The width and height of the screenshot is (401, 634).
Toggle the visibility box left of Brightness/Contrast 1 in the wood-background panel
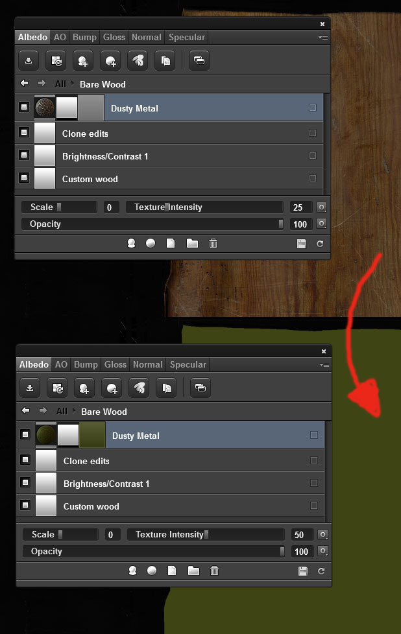pyautogui.click(x=24, y=155)
